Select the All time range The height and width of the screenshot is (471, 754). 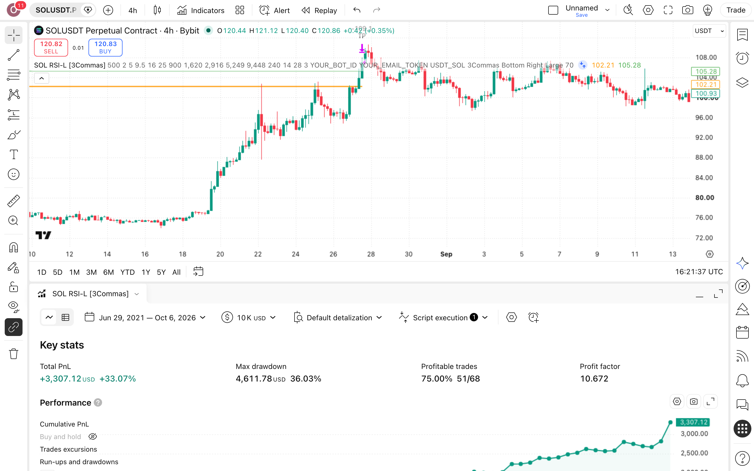pos(176,272)
